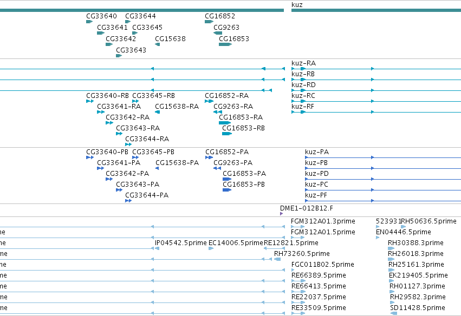Image resolution: width=461 pixels, height=316 pixels.
Task: Click the kuz-PF protein label
Action: (x=316, y=195)
